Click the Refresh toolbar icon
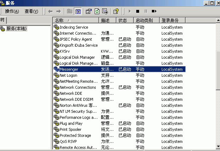 click(x=97, y=11)
